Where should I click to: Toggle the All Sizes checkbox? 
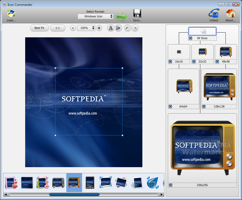tap(191, 38)
